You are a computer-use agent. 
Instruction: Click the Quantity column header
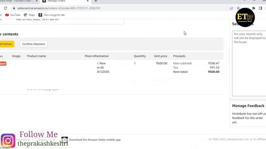(x=140, y=56)
